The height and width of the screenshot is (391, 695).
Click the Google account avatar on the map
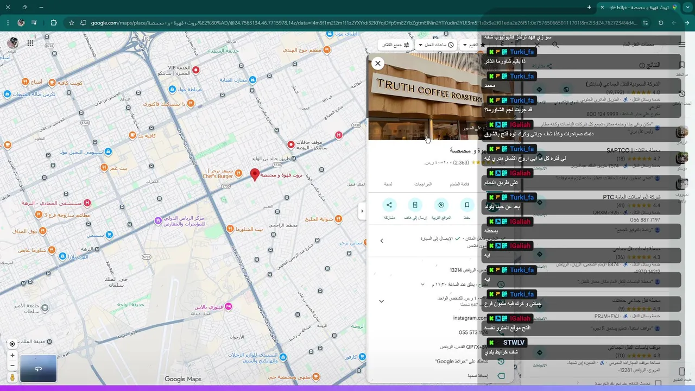click(x=12, y=43)
